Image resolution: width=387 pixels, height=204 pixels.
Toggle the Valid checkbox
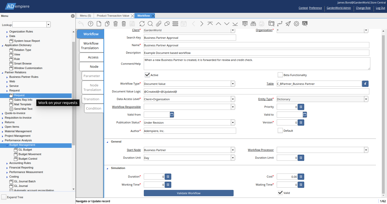280,193
